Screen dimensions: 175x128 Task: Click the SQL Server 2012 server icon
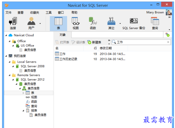pyautogui.click(x=17, y=80)
